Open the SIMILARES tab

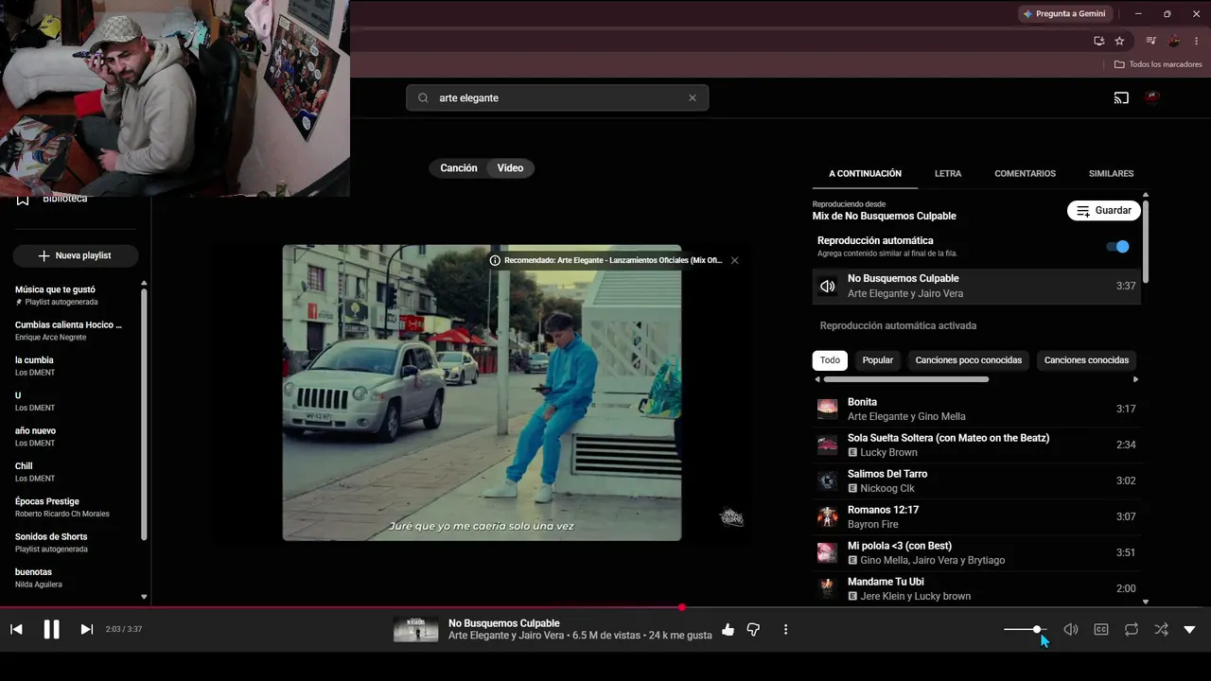1112,174
